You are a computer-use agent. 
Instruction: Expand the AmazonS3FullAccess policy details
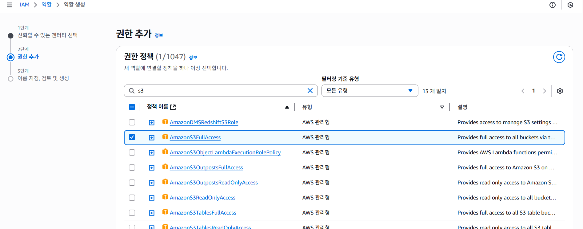[152, 138]
